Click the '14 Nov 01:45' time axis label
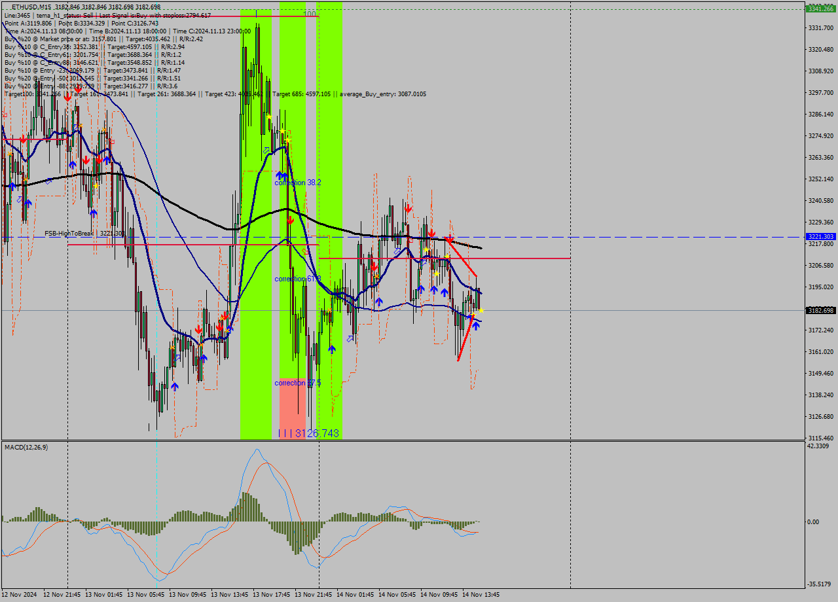 pos(355,595)
